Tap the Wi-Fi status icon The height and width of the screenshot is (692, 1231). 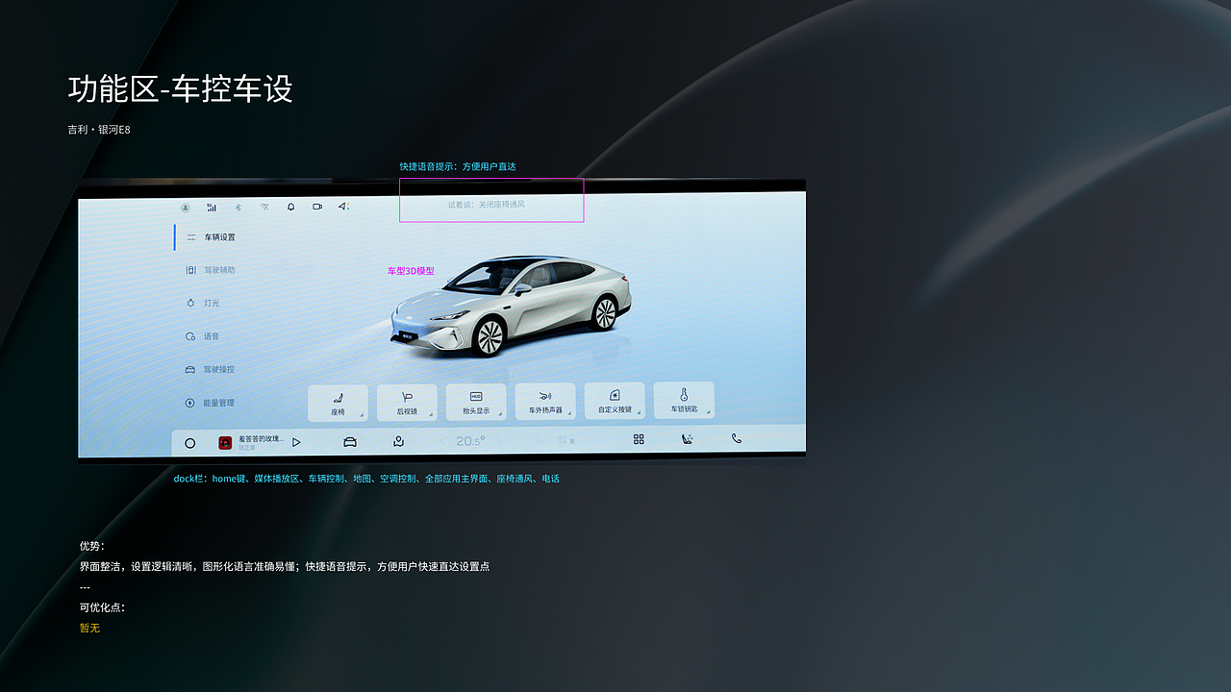pyautogui.click(x=264, y=207)
